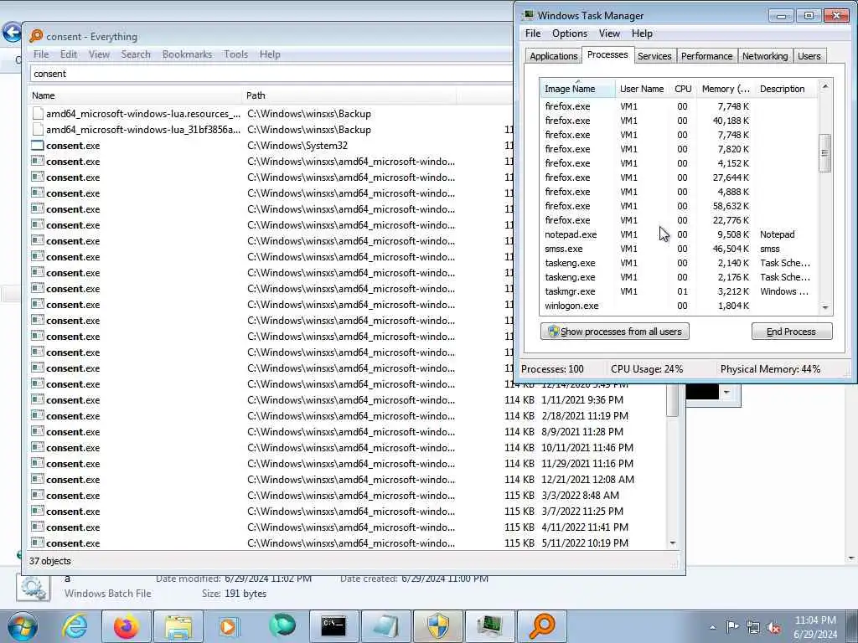Switch to the Applications tab
The height and width of the screenshot is (643, 858).
[x=553, y=56]
